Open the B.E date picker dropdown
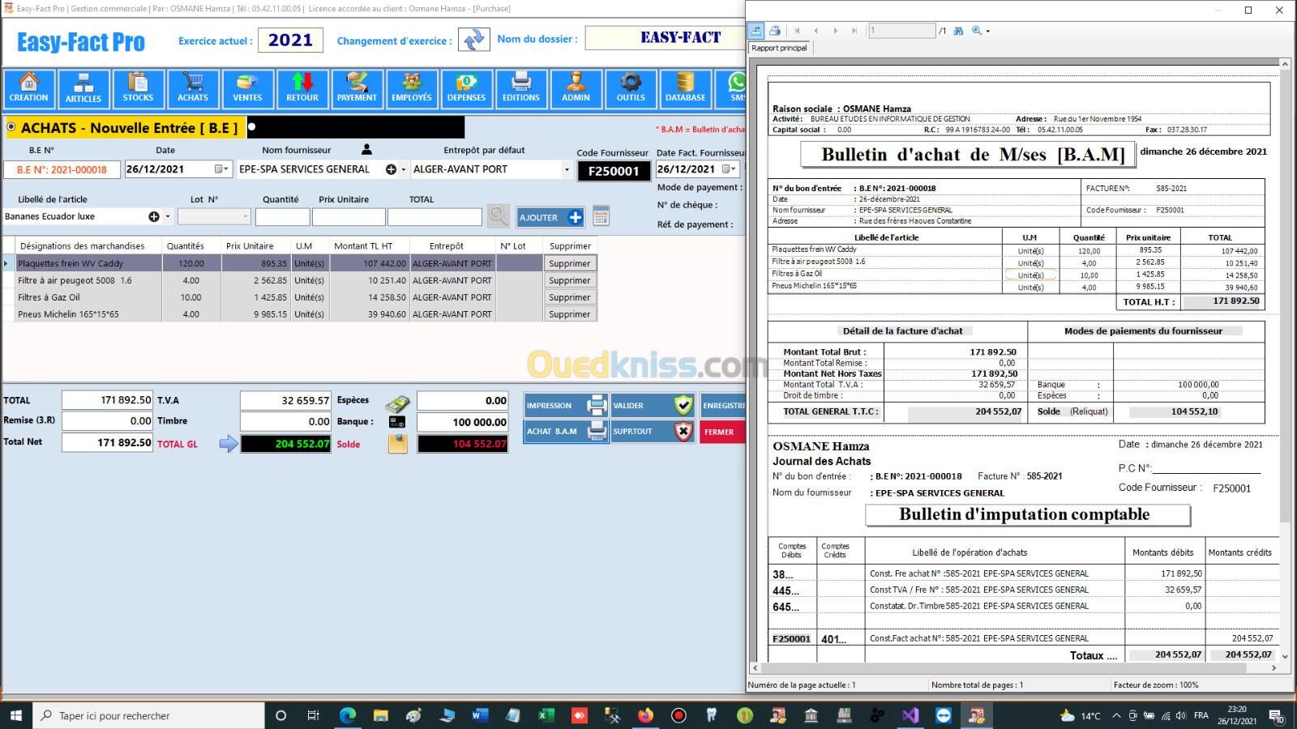 pyautogui.click(x=220, y=169)
